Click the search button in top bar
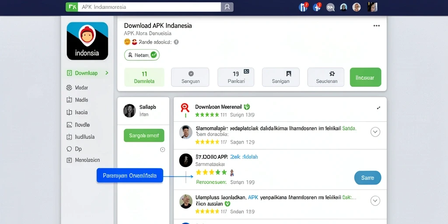448x224 pixels. 227,7
